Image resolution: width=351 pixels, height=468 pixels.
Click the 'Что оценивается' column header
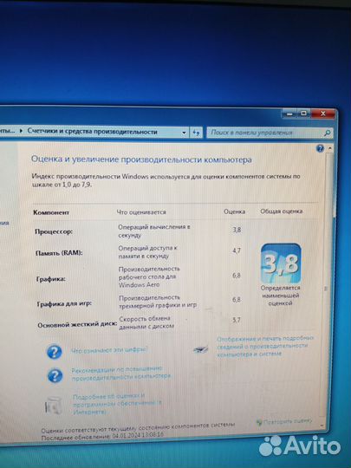(x=141, y=212)
